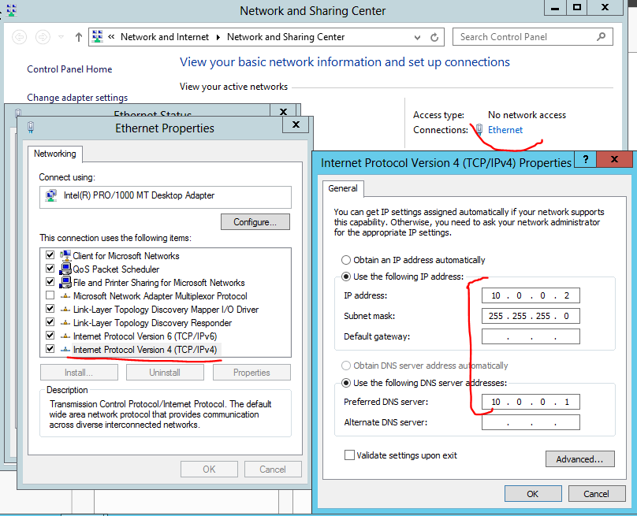The image size is (637, 516).
Task: Click Cancel in Ethernet Properties dialog
Action: point(273,470)
